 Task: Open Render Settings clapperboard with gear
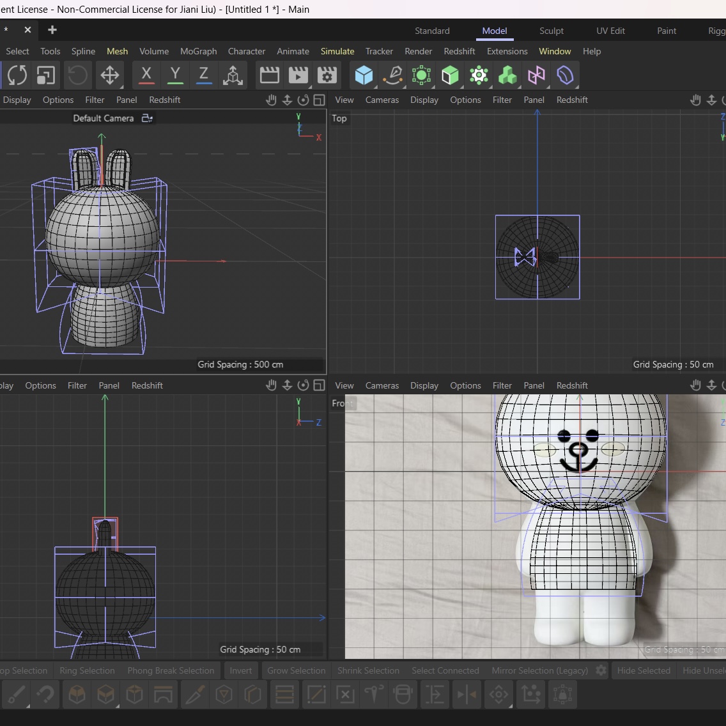(327, 75)
